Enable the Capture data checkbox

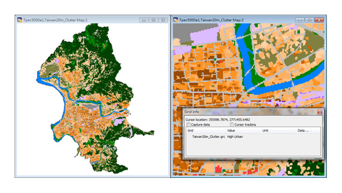point(188,124)
